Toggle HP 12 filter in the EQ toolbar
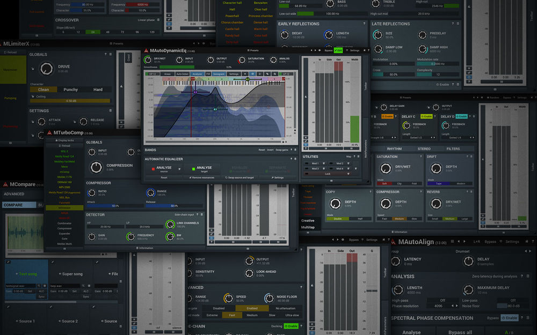Viewport: 537px width, 335px height. point(152,74)
